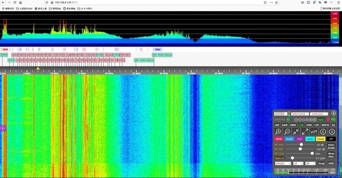Toggle the green Spec spectrum button

[321, 120]
